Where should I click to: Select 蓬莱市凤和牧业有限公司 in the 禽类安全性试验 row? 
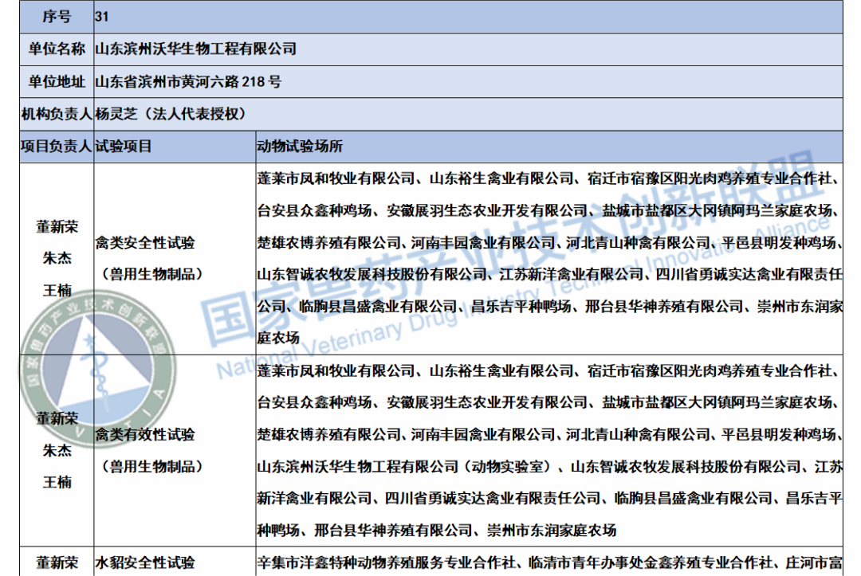(336, 178)
